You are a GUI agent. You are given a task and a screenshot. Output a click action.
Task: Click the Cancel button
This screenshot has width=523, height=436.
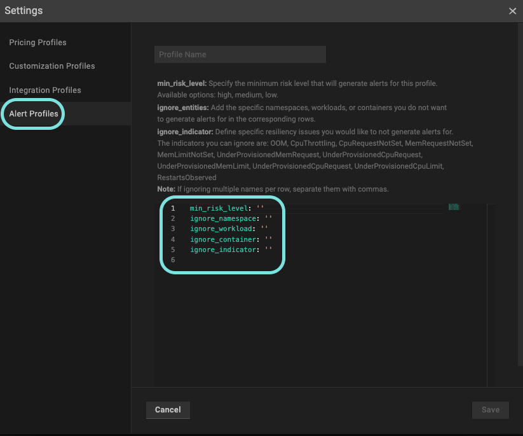tap(168, 410)
